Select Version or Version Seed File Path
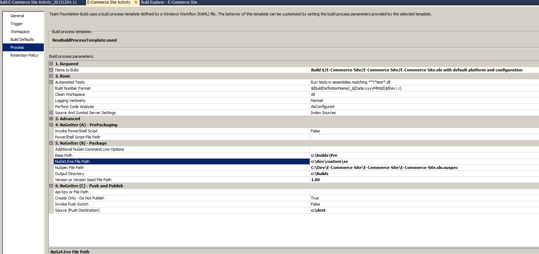This screenshot has width=539, height=254. [x=182, y=180]
